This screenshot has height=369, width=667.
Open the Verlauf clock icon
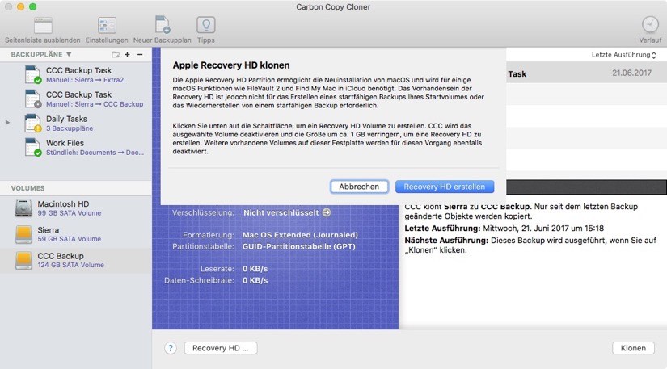[x=650, y=25]
